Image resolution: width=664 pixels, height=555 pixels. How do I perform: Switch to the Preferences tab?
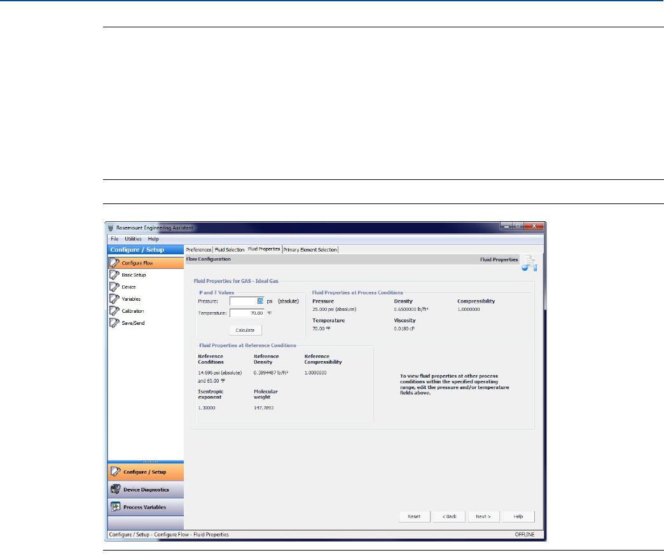point(198,250)
